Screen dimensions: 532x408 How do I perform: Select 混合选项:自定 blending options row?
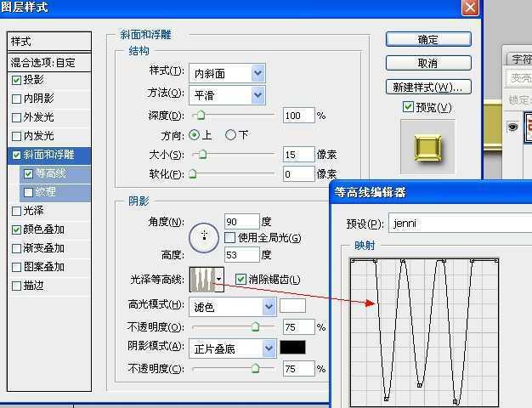point(49,62)
